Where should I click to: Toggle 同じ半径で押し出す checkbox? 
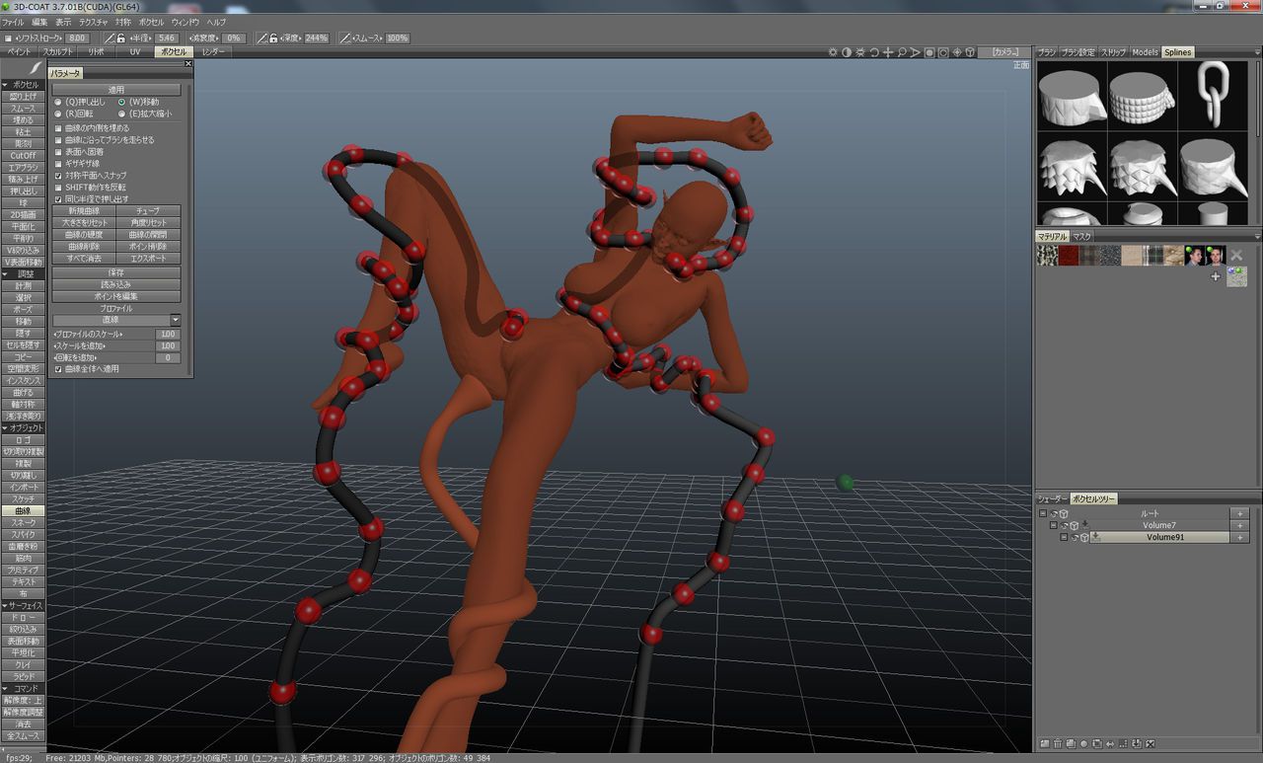point(57,198)
